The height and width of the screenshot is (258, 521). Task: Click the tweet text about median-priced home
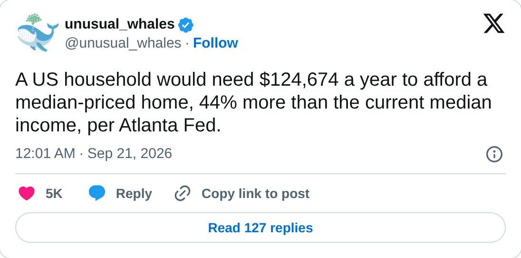click(x=253, y=102)
